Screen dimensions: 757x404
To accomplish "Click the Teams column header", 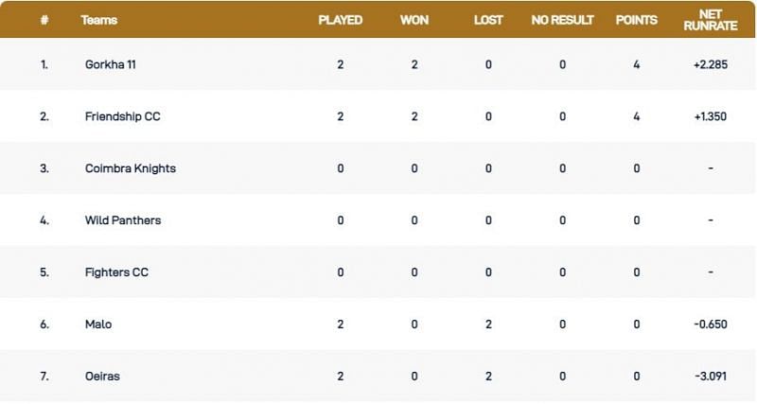I will pos(98,20).
